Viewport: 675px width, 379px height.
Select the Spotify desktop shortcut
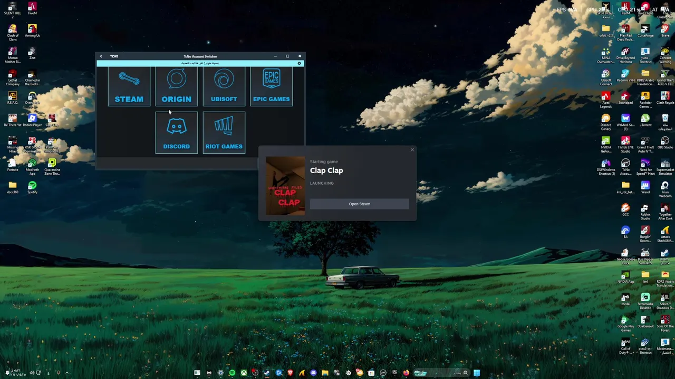(32, 187)
